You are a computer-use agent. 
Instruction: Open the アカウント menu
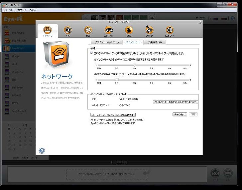coord(21,10)
